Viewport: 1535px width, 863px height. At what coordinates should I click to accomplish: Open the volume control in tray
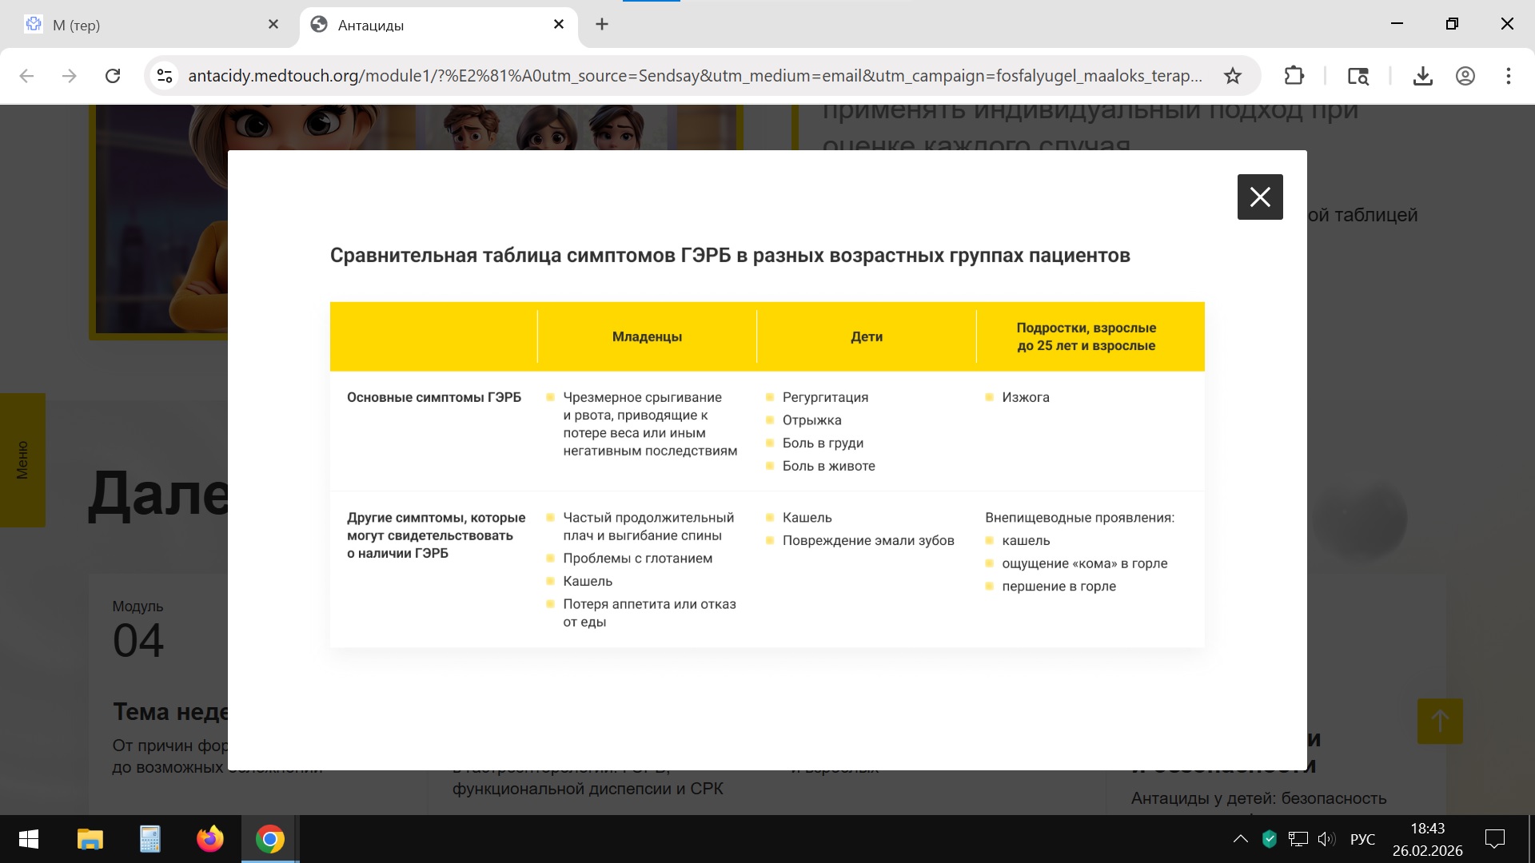click(x=1326, y=839)
